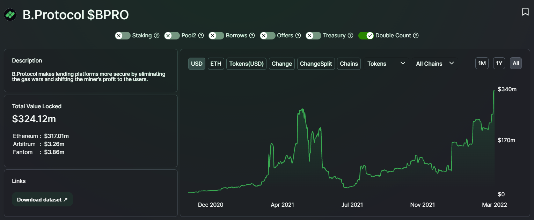This screenshot has width=534, height=220.
Task: Click the $170m axis label
Action: pos(507,140)
